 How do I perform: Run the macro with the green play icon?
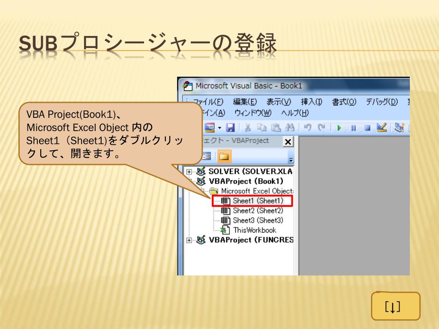click(339, 128)
